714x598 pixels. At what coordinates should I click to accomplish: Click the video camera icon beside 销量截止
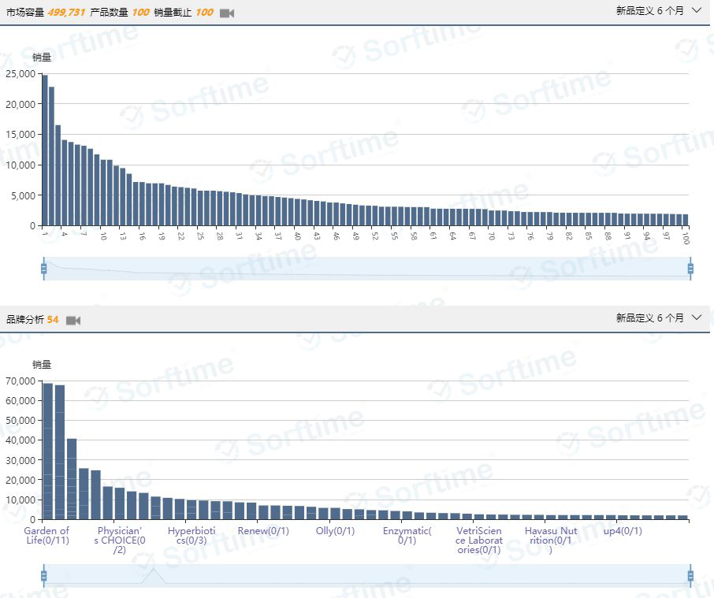click(227, 13)
